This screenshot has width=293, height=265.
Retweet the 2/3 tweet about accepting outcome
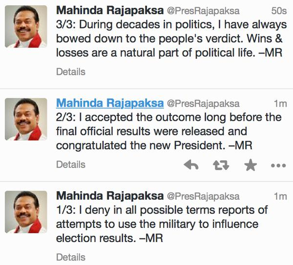click(221, 165)
